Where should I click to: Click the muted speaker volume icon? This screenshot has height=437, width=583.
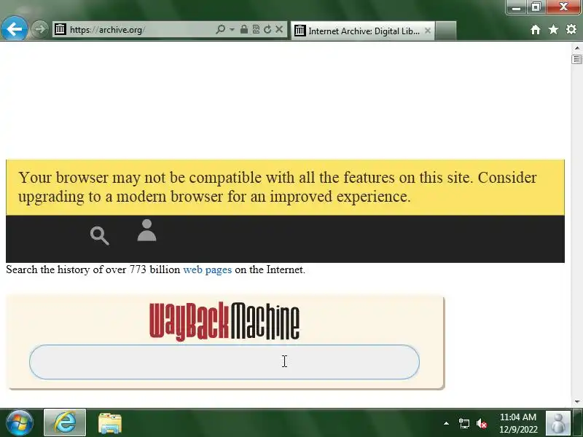pos(482,423)
